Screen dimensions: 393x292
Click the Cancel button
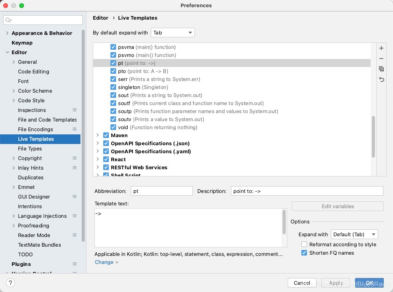[302, 283]
